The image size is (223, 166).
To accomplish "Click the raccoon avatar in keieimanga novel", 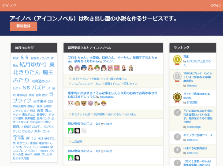I will click(x=97, y=103).
